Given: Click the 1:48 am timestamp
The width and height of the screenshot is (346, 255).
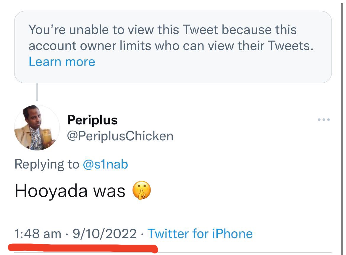Looking at the screenshot, I should [38, 234].
